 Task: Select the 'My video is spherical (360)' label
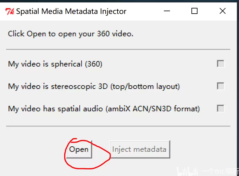coord(55,64)
